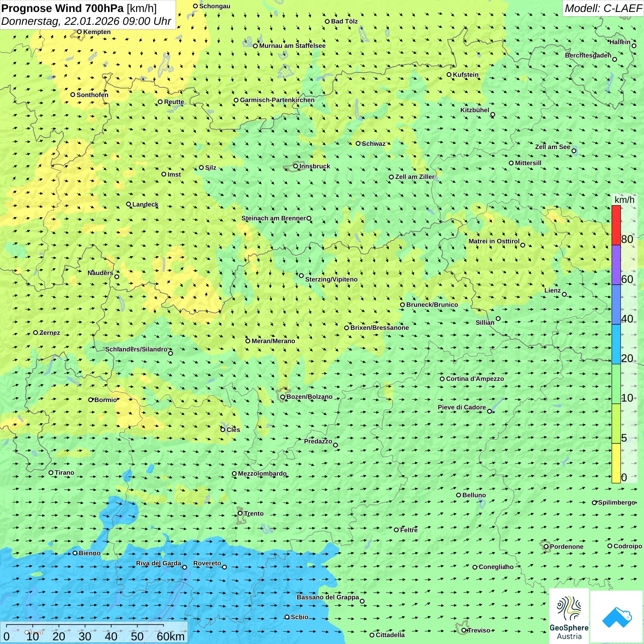Click the Murnau am Staffelsee label
The height and width of the screenshot is (644, 644).
click(292, 46)
